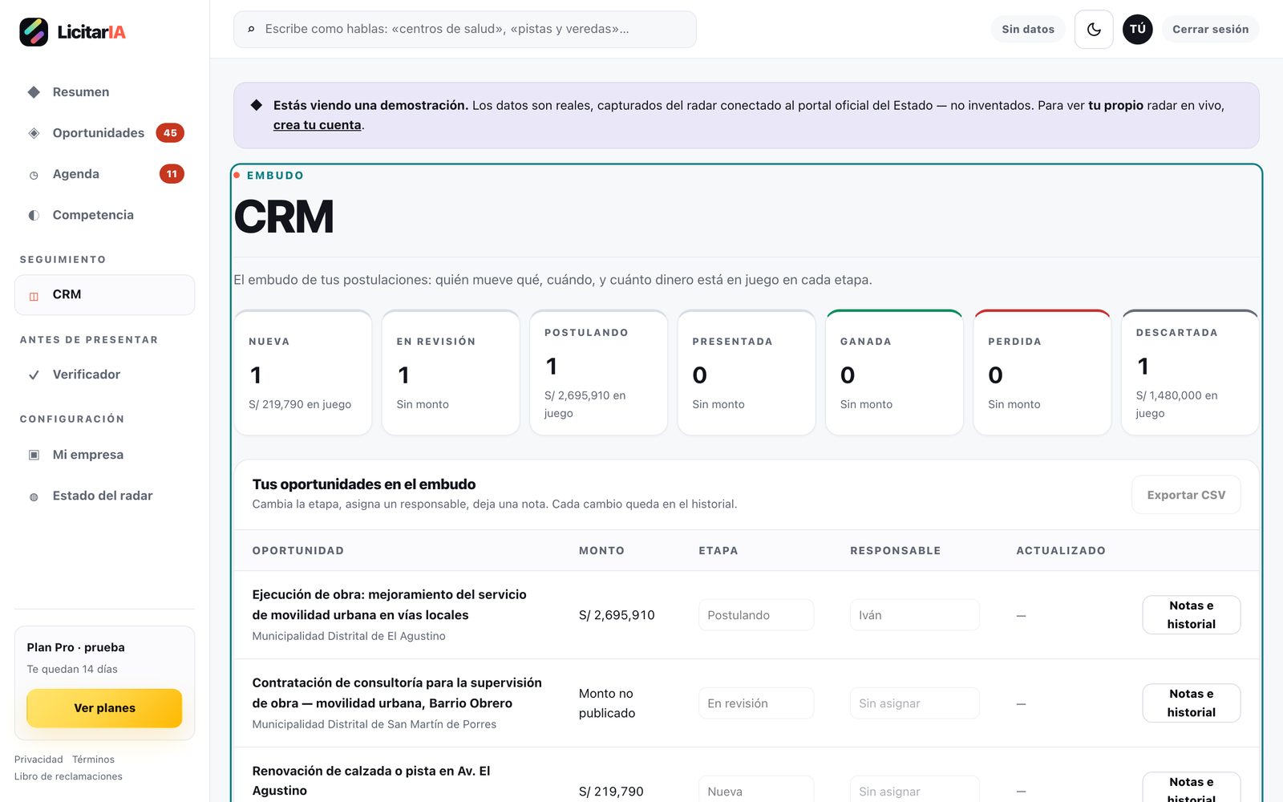The image size is (1283, 802).
Task: Click the Mi empresa square icon
Action: 34,455
